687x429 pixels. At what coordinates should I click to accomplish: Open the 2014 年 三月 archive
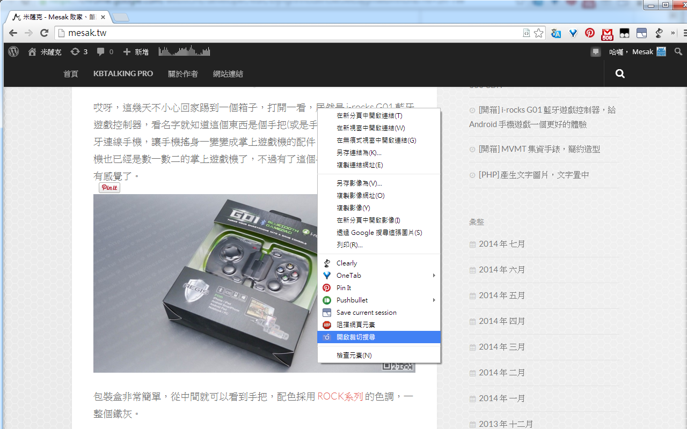click(x=502, y=346)
